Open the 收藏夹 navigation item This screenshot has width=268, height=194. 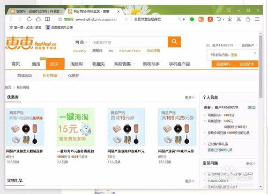coord(99,64)
